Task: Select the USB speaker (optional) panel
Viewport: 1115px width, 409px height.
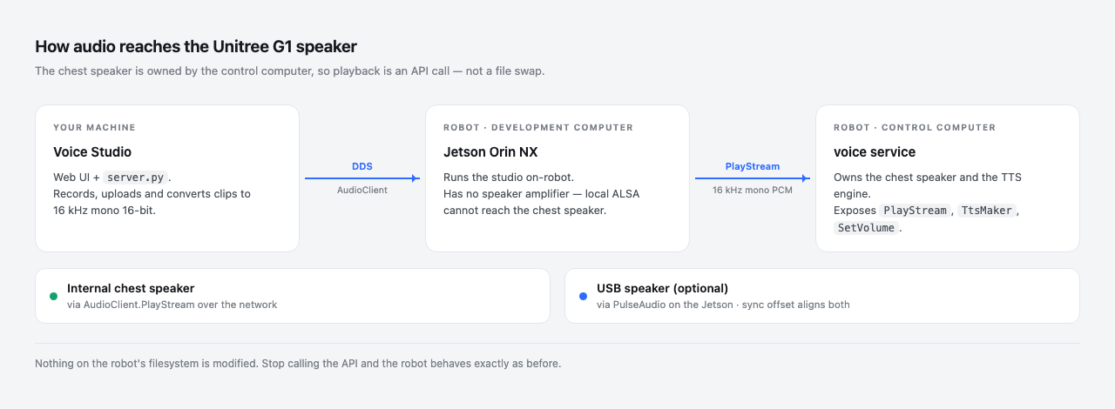Action: (822, 296)
